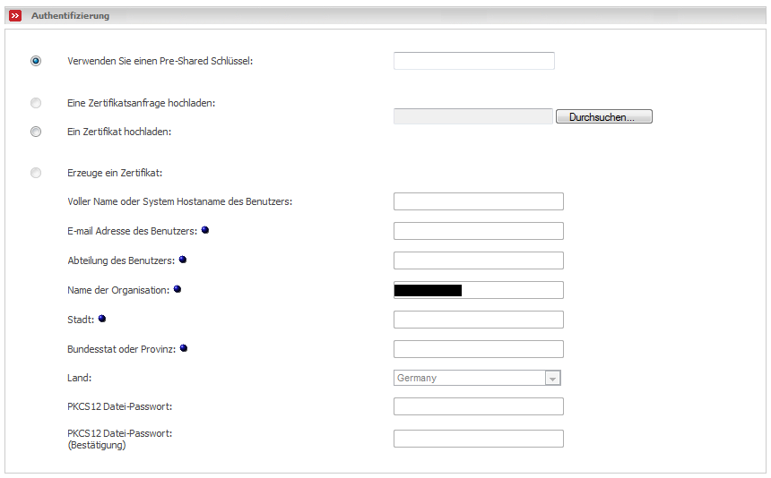Click the blue dot beside Name der Organisation
Image resolution: width=771 pixels, height=478 pixels.
coord(178,289)
